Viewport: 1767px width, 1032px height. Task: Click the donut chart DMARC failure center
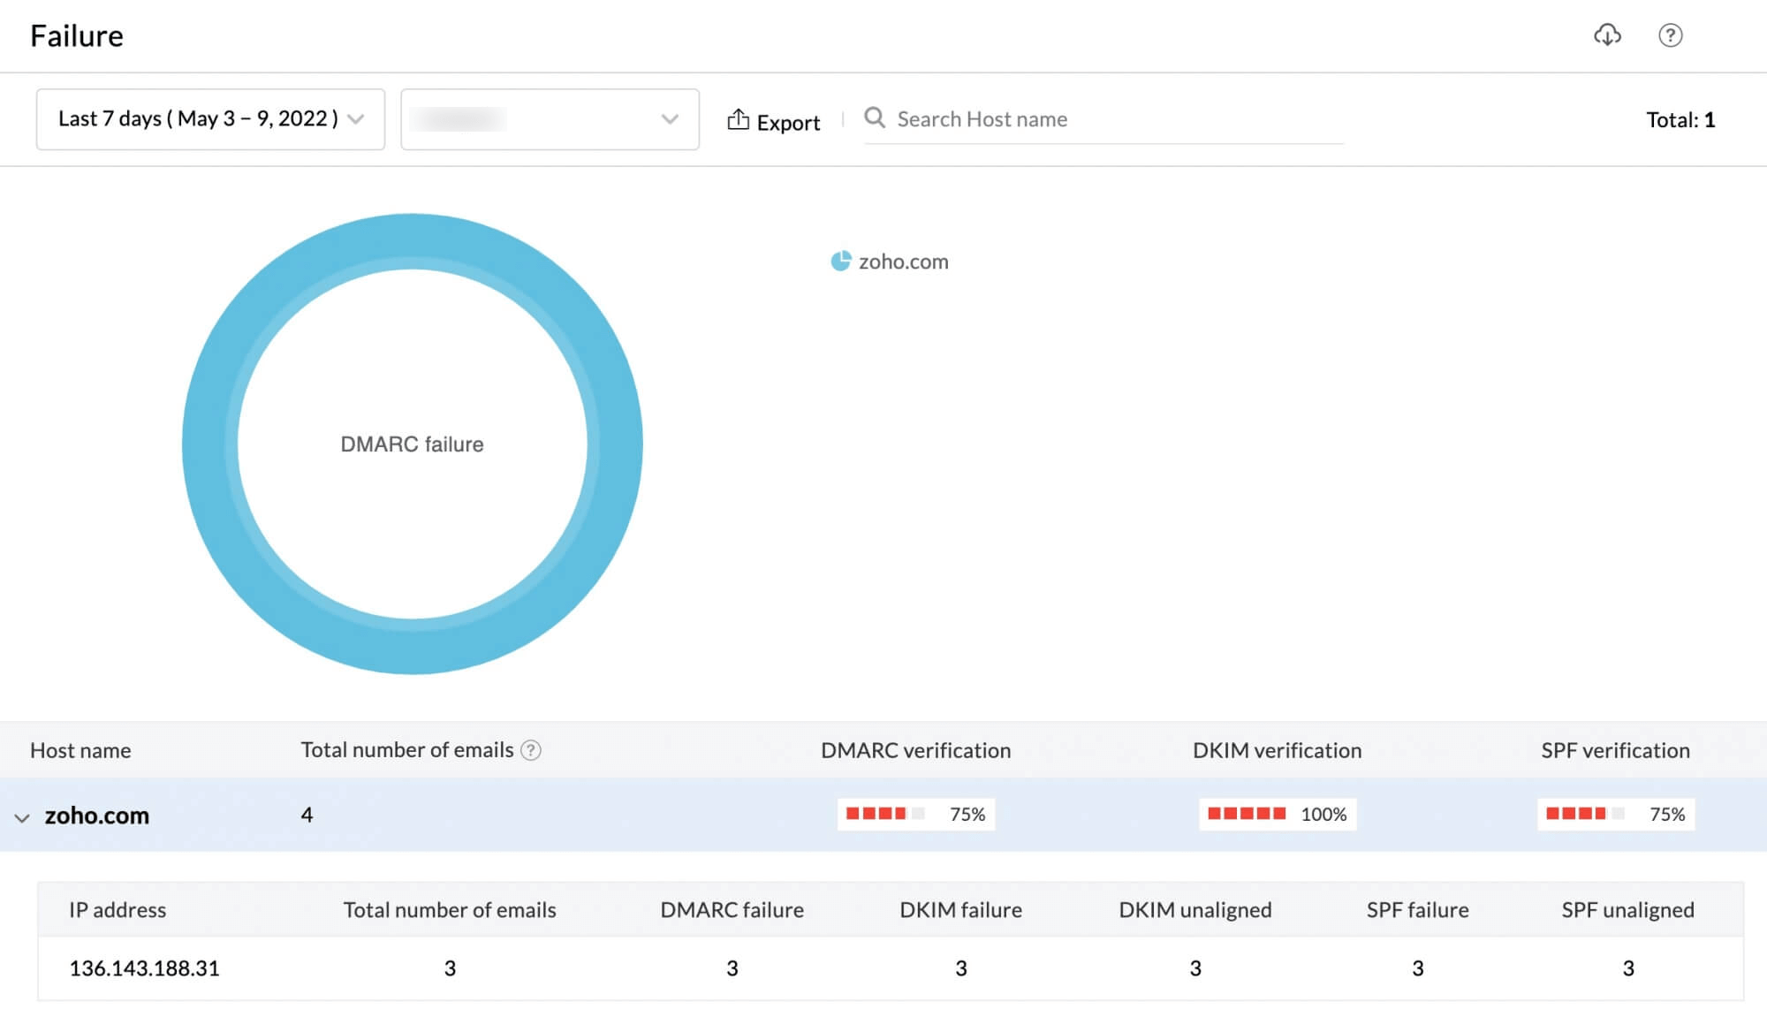[413, 444]
